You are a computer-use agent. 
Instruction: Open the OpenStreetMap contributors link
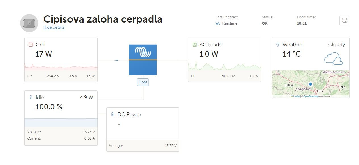coord(311,97)
